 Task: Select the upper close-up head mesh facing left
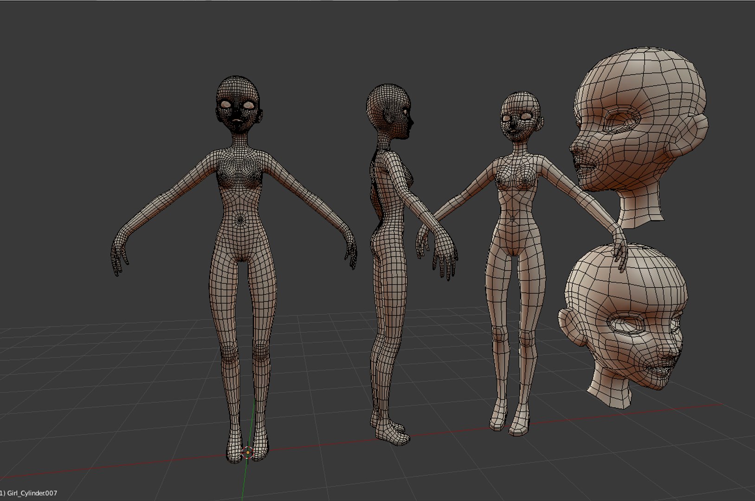click(x=639, y=137)
